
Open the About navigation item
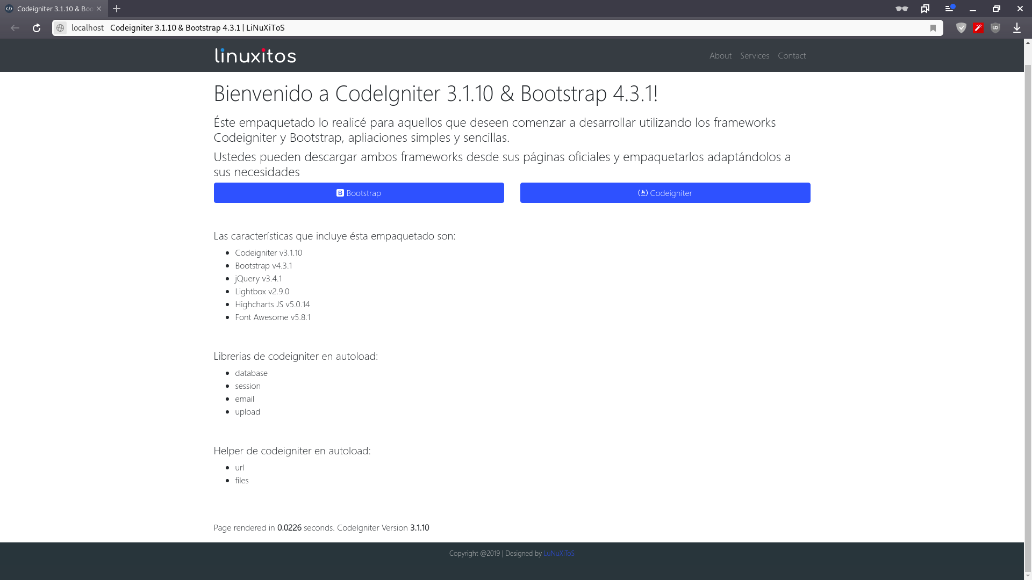(720, 55)
